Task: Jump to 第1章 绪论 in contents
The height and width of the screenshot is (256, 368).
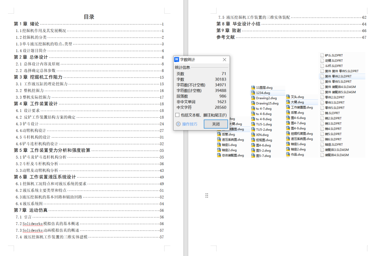Action: point(27,24)
